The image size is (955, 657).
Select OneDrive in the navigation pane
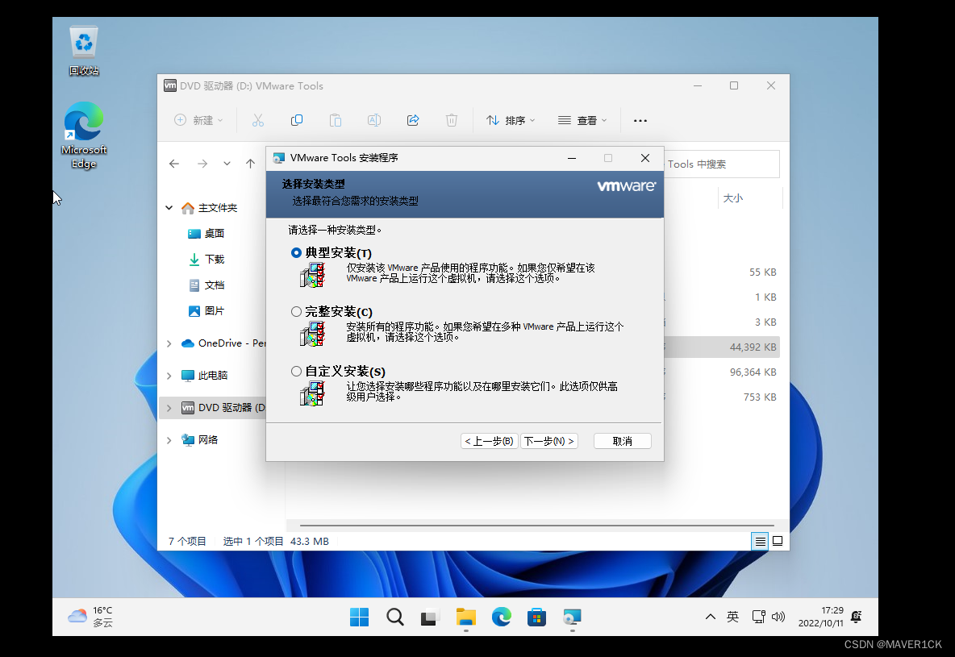(x=223, y=343)
